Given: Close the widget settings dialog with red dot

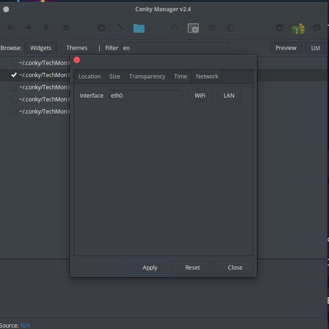Looking at the screenshot, I should pyautogui.click(x=77, y=60).
